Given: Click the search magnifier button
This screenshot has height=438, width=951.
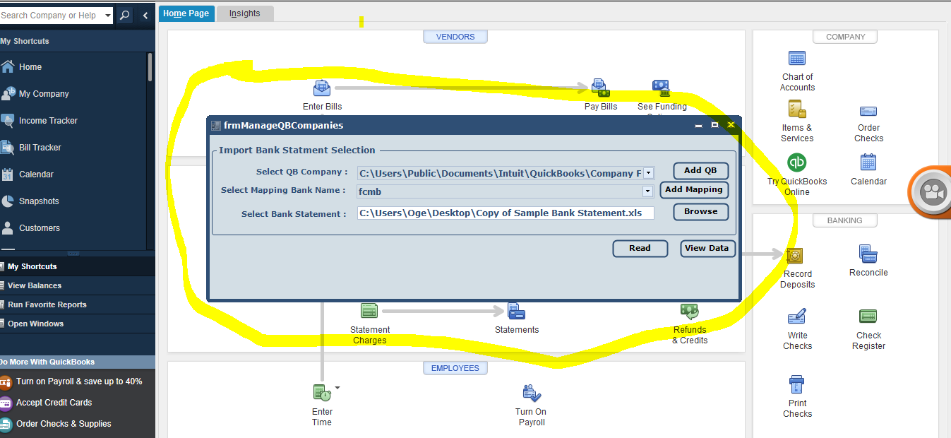Looking at the screenshot, I should [x=124, y=15].
